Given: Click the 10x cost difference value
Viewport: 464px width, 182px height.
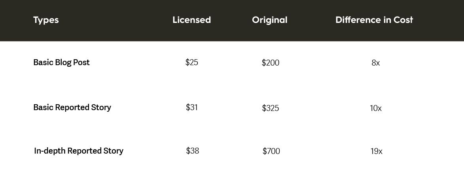Looking at the screenshot, I should [375, 108].
